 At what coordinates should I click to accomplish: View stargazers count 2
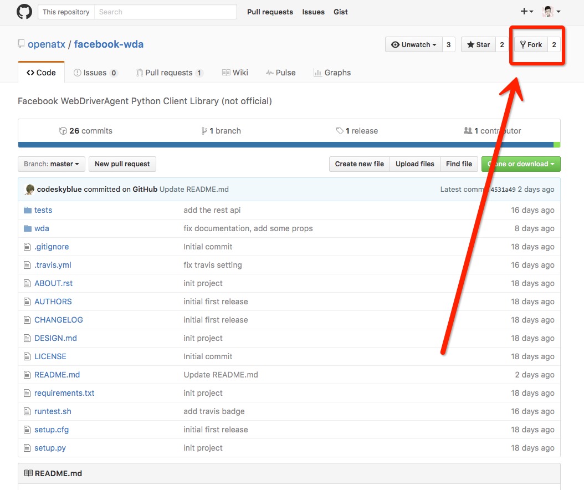[501, 45]
